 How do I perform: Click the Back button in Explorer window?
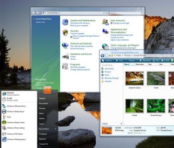(102, 56)
